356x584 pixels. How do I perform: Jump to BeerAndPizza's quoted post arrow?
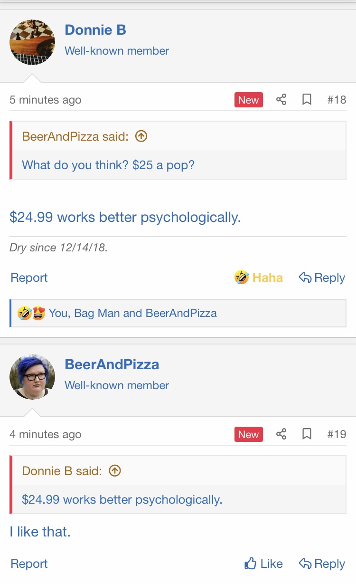click(141, 136)
